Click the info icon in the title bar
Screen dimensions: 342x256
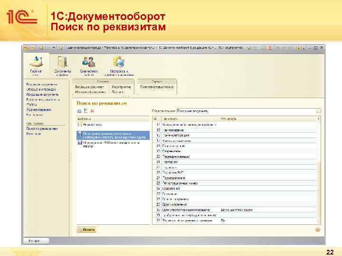point(298,48)
